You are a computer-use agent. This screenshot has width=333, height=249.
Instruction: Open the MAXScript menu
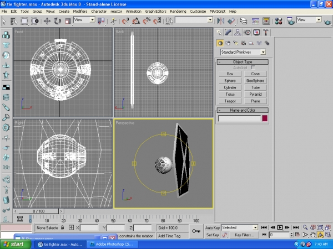tap(218, 12)
